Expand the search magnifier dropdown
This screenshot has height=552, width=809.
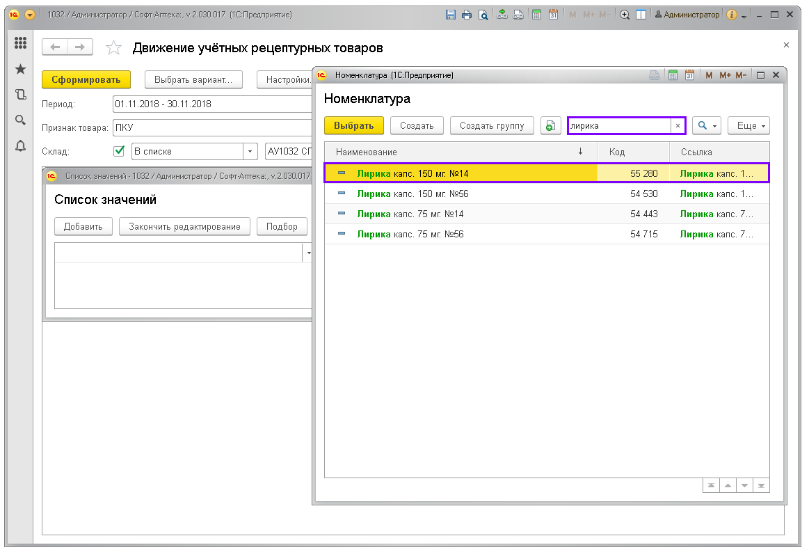[707, 126]
